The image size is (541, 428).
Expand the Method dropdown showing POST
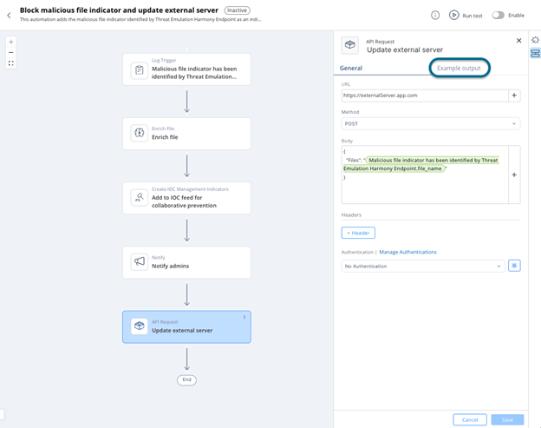[430, 123]
